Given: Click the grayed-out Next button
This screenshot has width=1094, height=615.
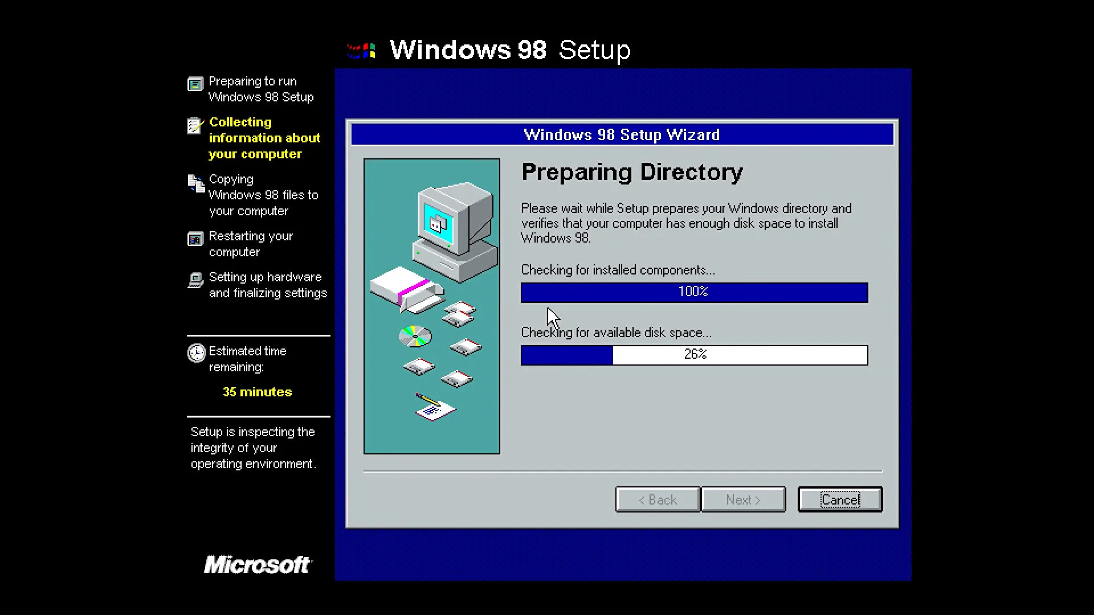Looking at the screenshot, I should [744, 499].
